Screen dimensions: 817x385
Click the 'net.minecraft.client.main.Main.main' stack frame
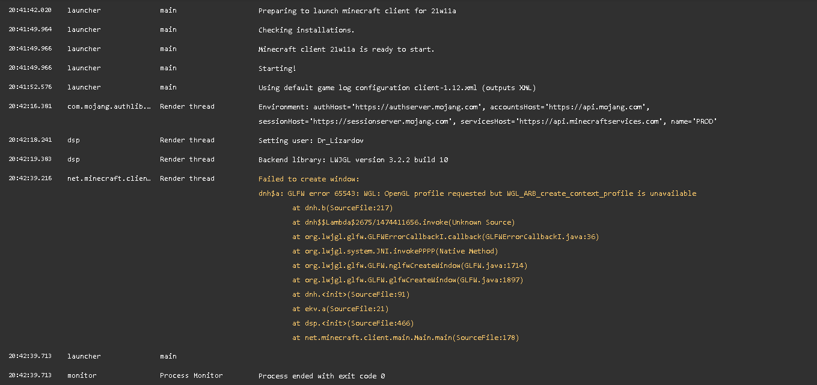click(x=405, y=338)
